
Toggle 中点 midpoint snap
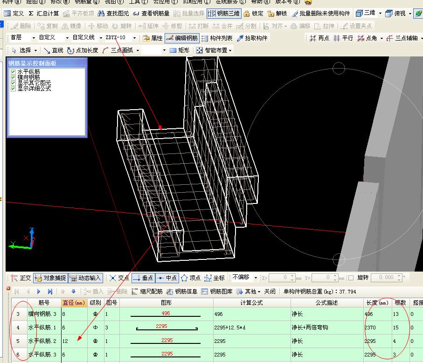click(167, 278)
